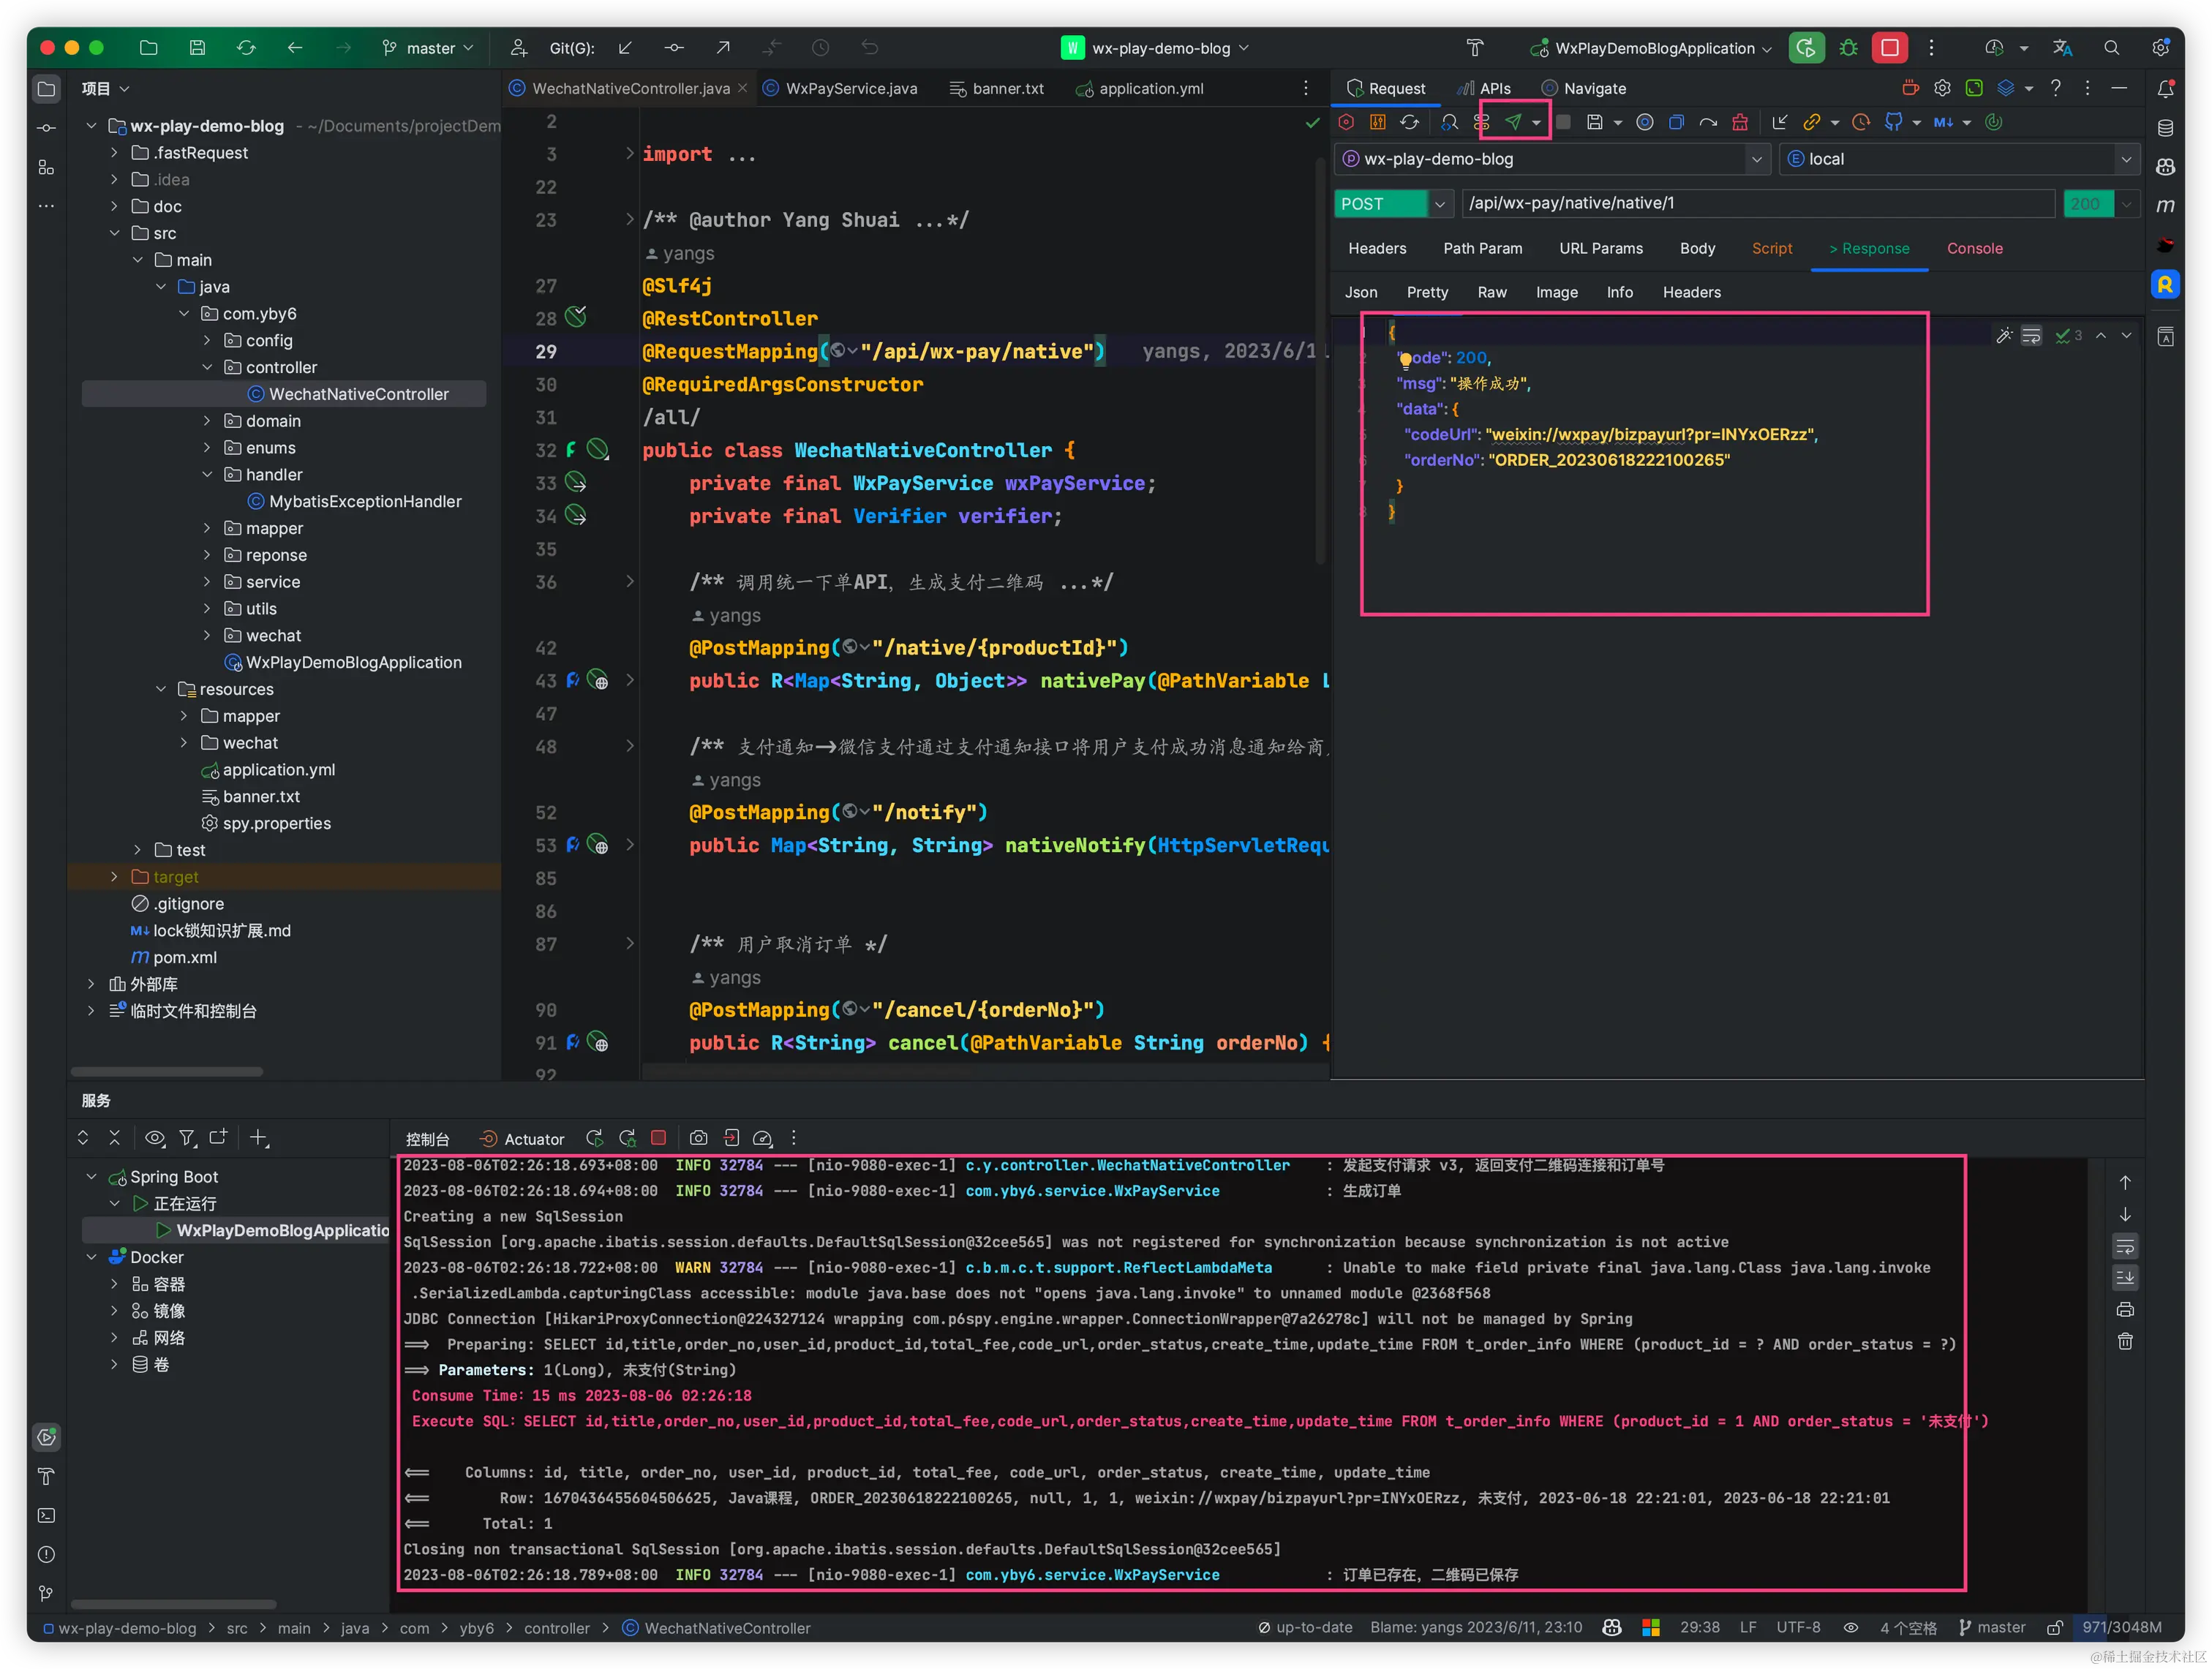Click the green send request icon
The height and width of the screenshot is (1669, 2212).
pos(1513,122)
